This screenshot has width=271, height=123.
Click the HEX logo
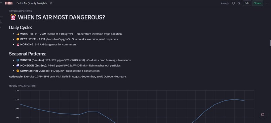[x=9, y=3]
